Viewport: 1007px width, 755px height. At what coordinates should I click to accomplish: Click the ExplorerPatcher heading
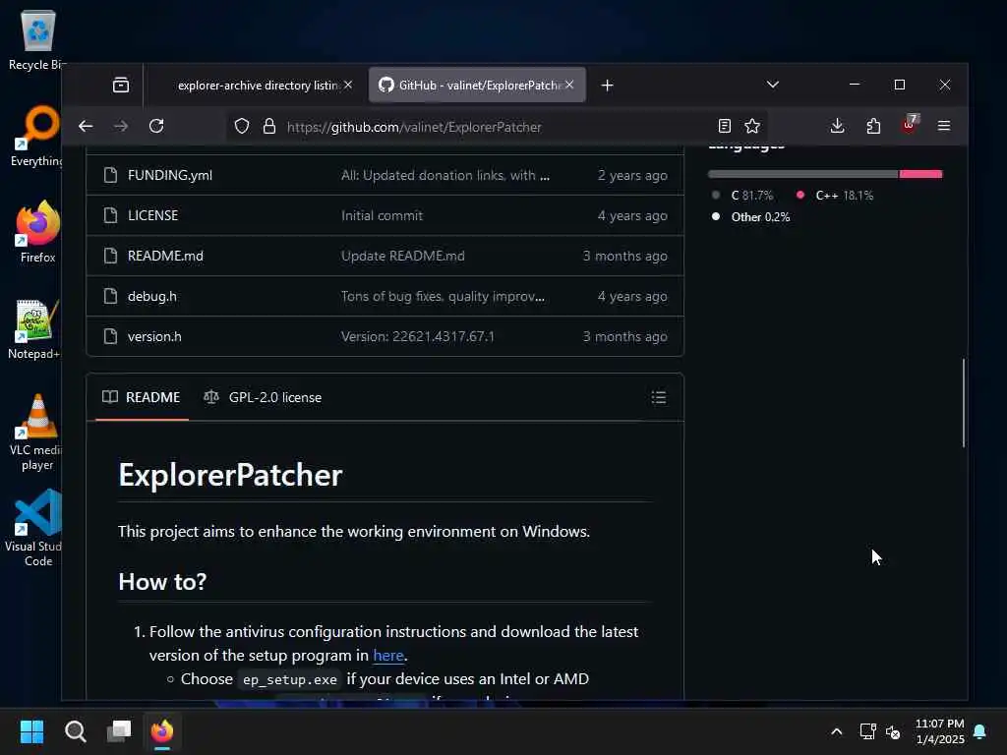(230, 475)
